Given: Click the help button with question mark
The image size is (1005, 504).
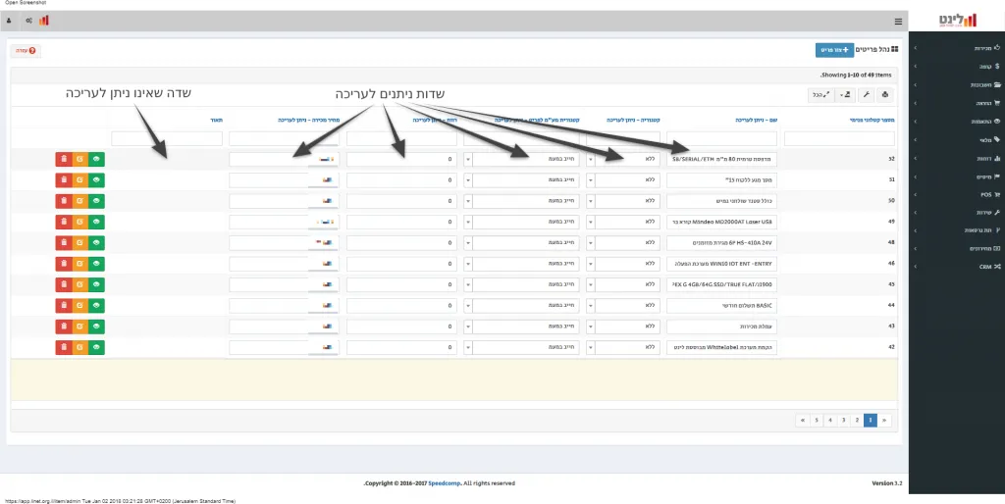Looking at the screenshot, I should coord(26,50).
